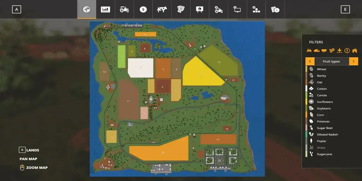Open the Prices tab with dollar icon

click(143, 10)
